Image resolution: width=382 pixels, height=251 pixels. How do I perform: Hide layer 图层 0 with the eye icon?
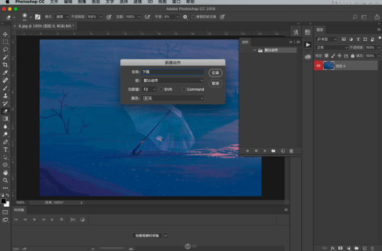pyautogui.click(x=318, y=66)
